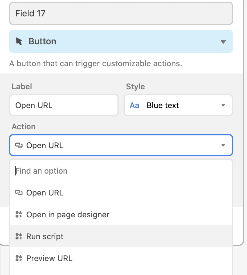Click the Label field containing Open URL

64,105
